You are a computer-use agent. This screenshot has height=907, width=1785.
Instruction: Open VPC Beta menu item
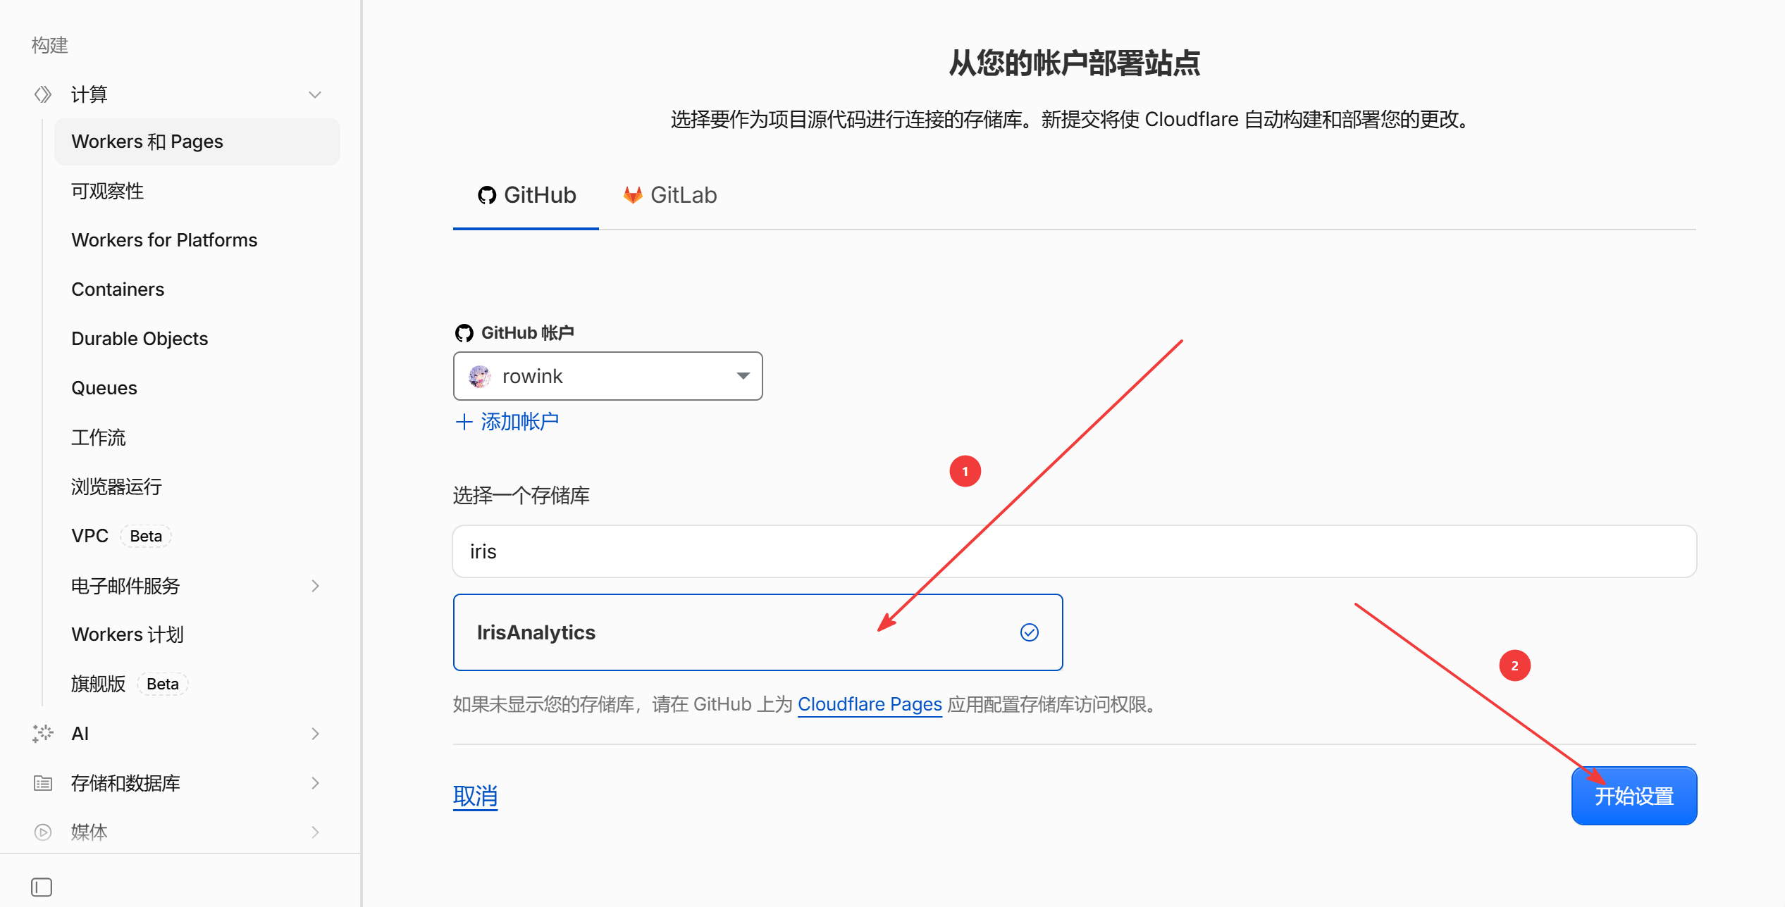(197, 536)
